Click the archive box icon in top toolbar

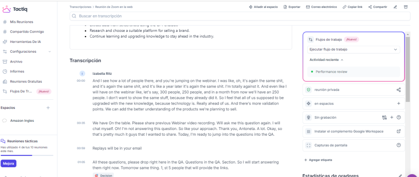click(406, 7)
